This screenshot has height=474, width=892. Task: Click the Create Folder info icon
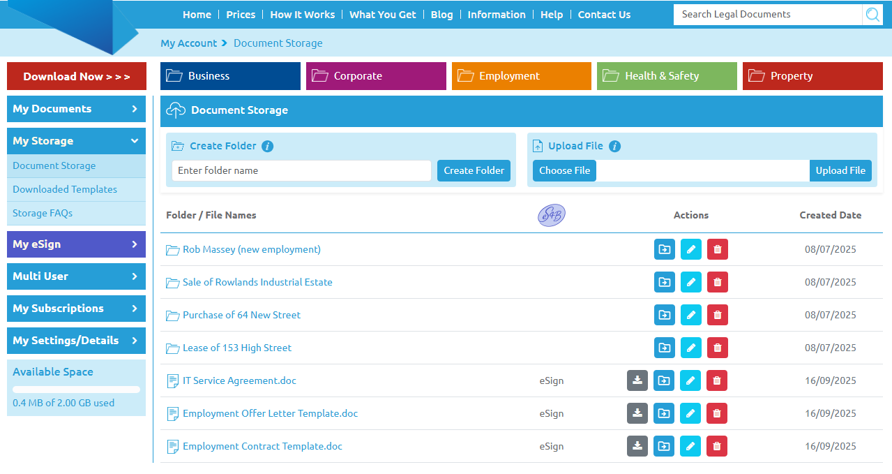tap(268, 147)
